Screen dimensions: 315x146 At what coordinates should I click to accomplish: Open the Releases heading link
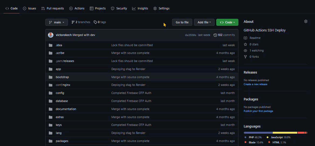tap(250, 72)
